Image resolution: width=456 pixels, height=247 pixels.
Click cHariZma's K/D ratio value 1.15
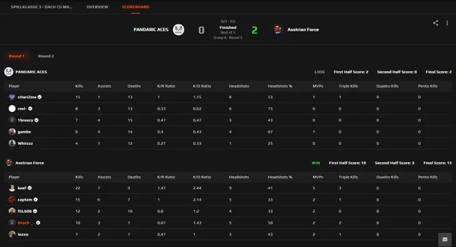(197, 97)
